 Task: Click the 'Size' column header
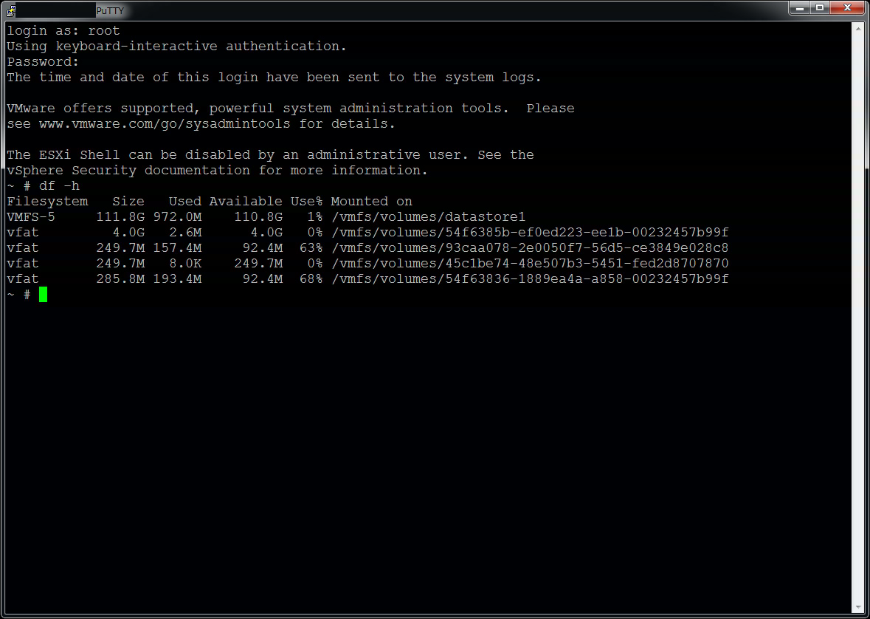click(x=128, y=201)
